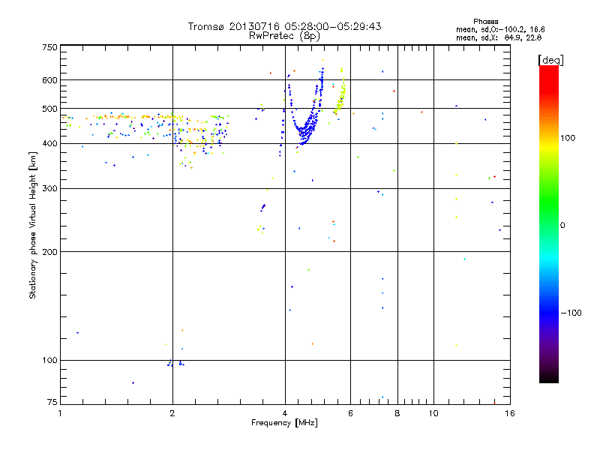Image resolution: width=600 pixels, height=450 pixels.
Task: Click the x-axis tick label '16'
Action: (510, 413)
